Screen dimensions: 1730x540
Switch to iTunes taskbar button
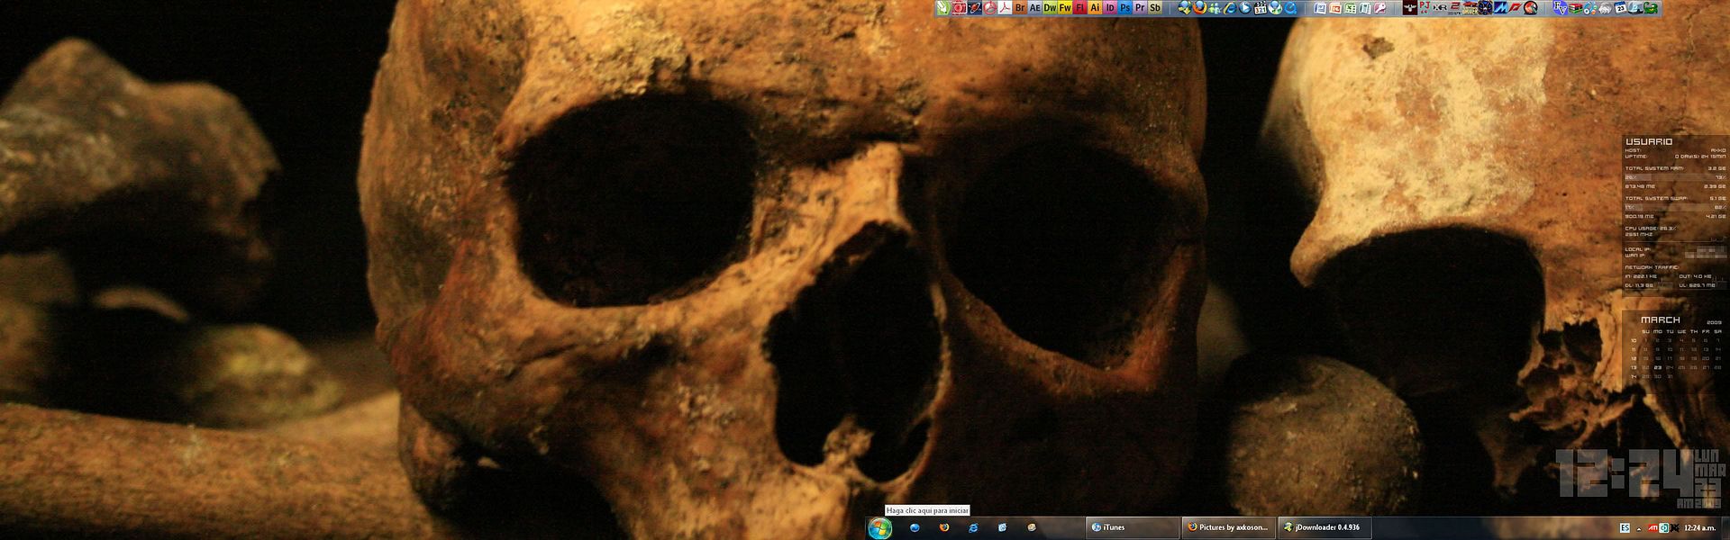1132,527
